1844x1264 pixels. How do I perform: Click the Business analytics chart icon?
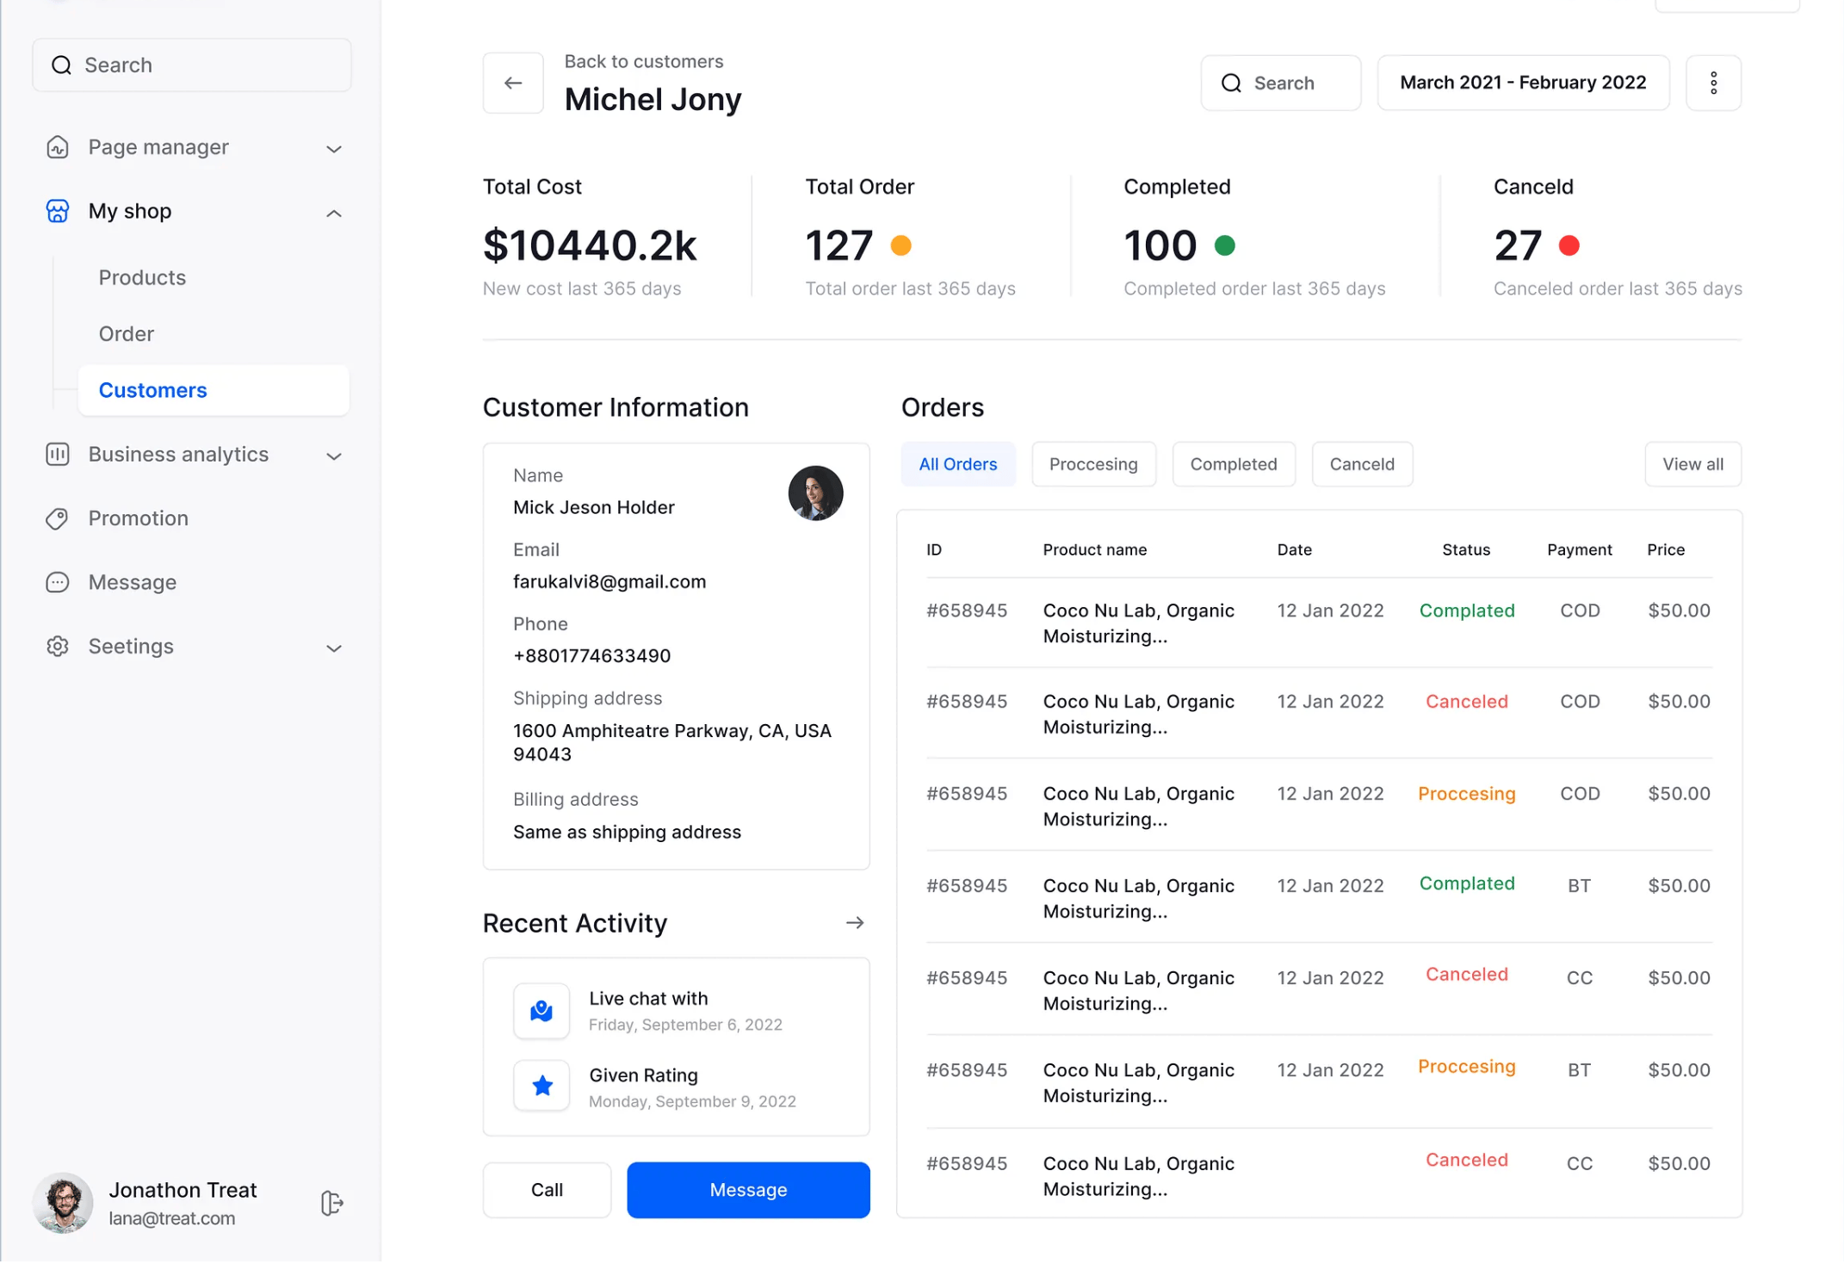[57, 455]
